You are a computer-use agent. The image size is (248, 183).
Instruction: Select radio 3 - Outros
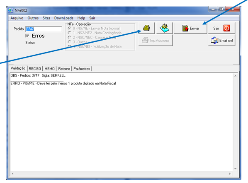pyautogui.click(x=69, y=42)
